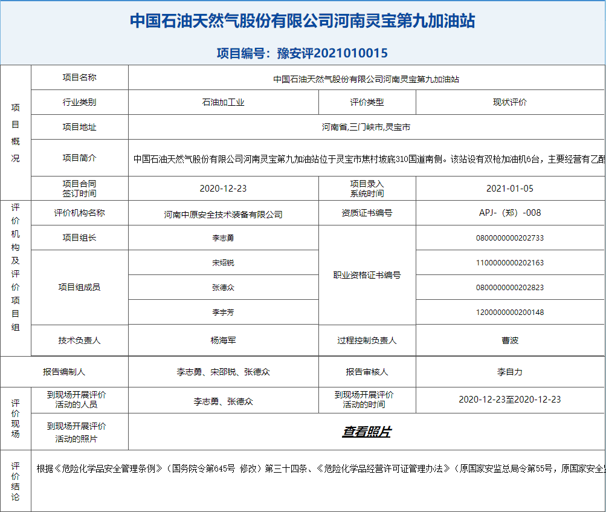Viewport: 606px width, 512px height.
Task: Click the 报告审核人 label
Action: [x=367, y=372]
